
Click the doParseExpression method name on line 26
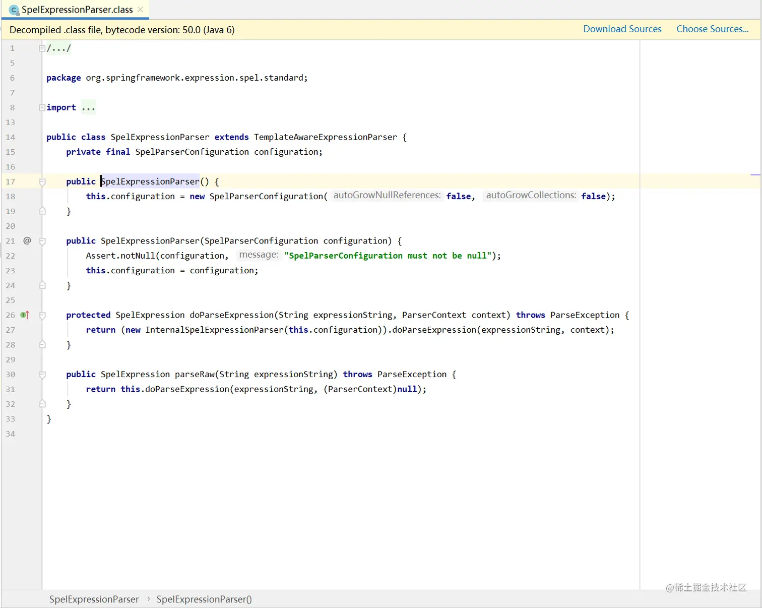pyautogui.click(x=232, y=315)
